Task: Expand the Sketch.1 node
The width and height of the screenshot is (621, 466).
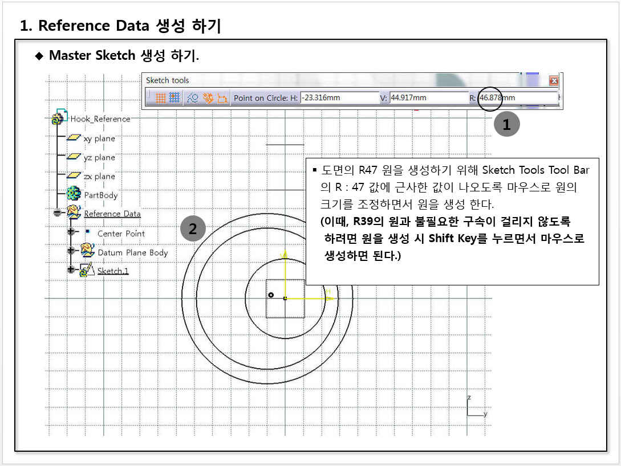Action: coord(71,270)
